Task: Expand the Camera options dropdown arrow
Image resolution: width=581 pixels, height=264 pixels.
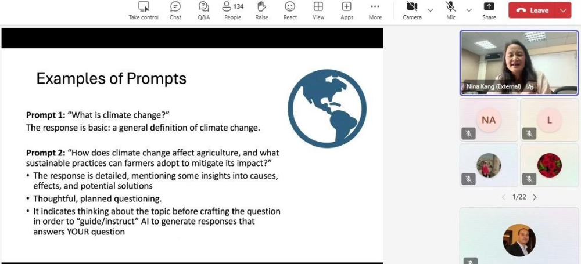Action: point(431,10)
